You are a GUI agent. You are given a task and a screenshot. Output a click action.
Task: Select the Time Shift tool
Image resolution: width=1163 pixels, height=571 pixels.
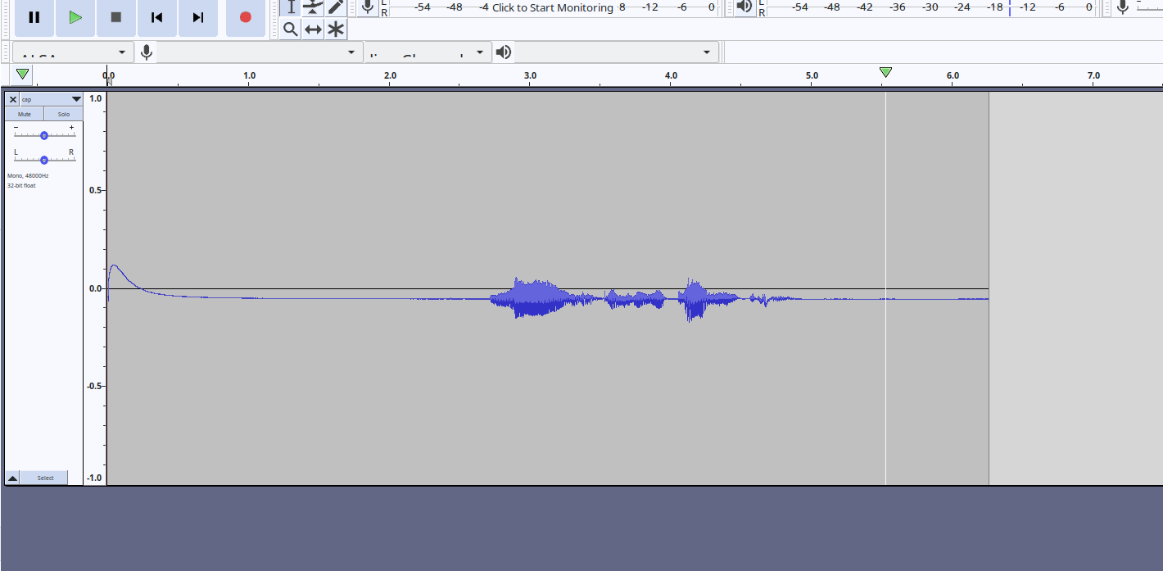pos(313,29)
